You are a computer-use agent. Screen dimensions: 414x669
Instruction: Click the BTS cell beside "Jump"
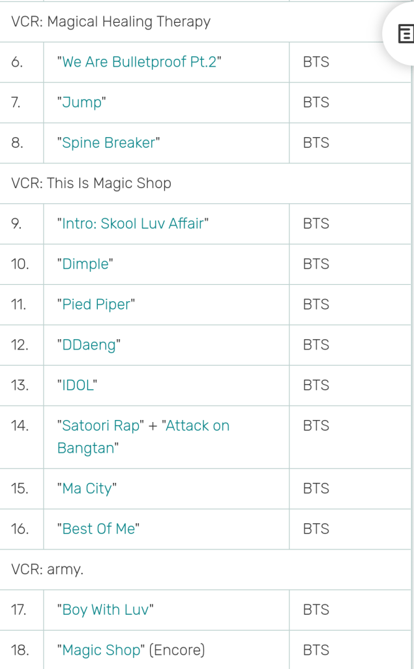pyautogui.click(x=316, y=103)
